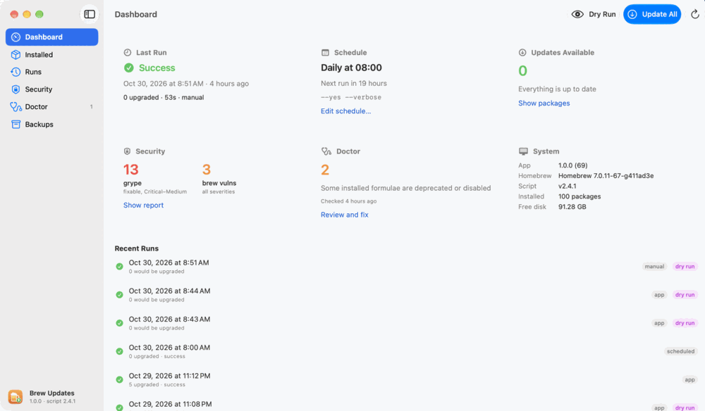Open the Doctor section
Viewport: 705px width, 411px height.
coord(51,107)
